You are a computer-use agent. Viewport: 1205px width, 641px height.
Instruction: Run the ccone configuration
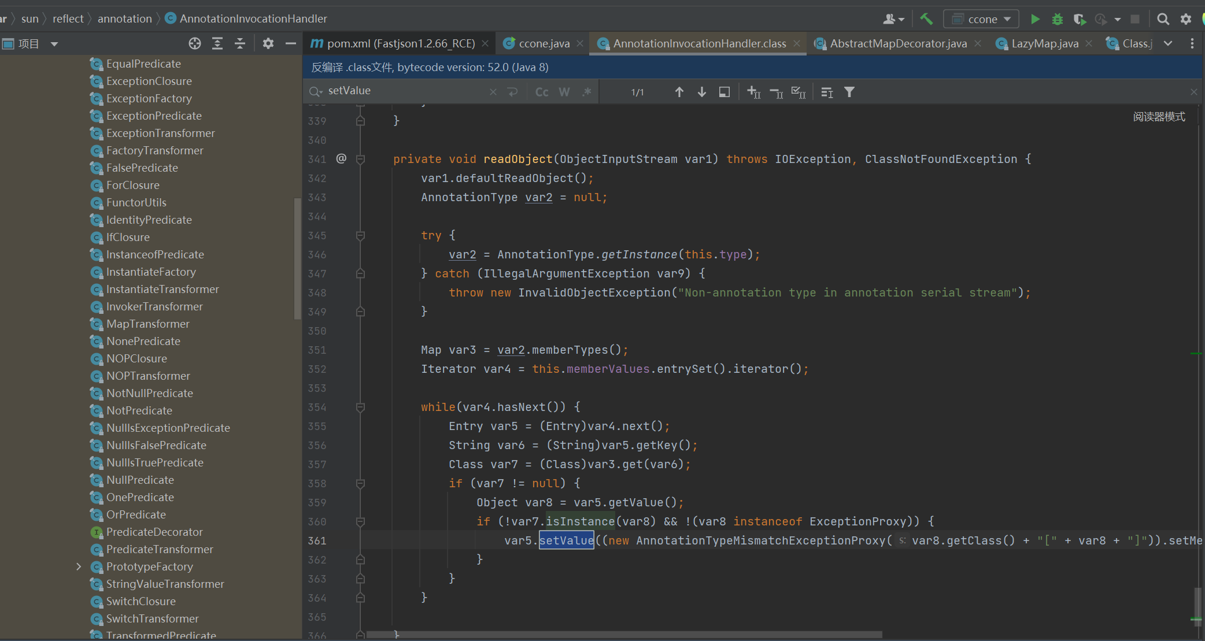pos(1035,19)
